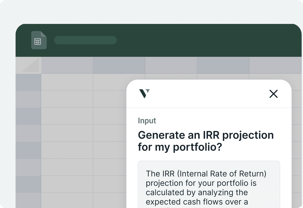
Task: Click the Input section label
Action: click(x=147, y=121)
